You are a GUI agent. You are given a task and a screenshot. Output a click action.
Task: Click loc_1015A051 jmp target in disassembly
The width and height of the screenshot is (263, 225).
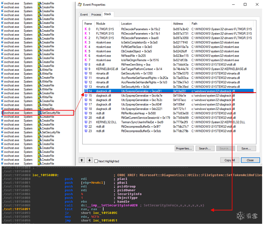click(x=105, y=221)
